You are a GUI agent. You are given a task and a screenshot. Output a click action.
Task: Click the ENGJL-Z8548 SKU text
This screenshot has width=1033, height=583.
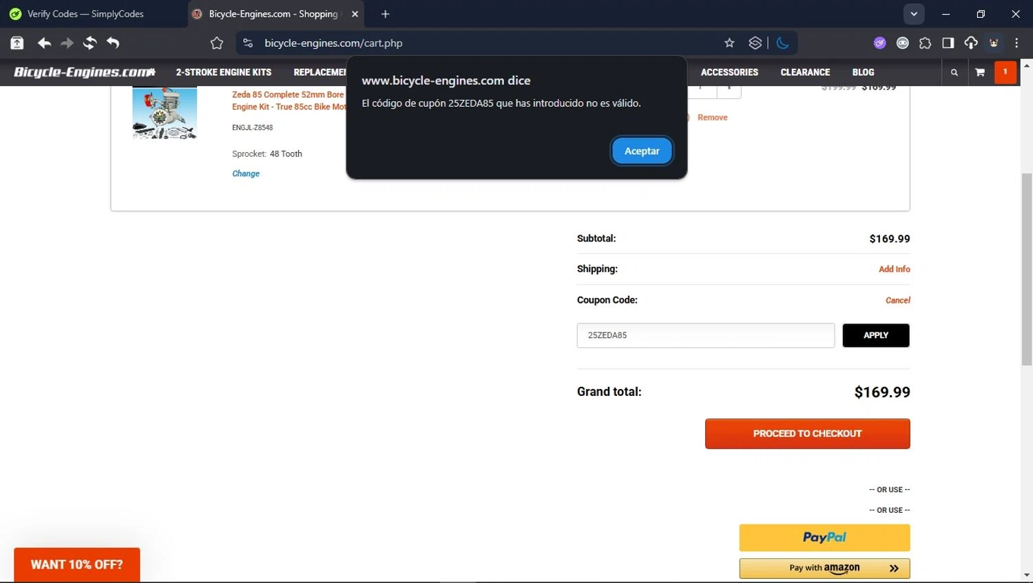point(252,127)
